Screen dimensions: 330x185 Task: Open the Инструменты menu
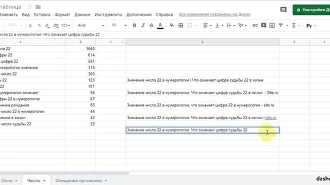tap(108, 15)
